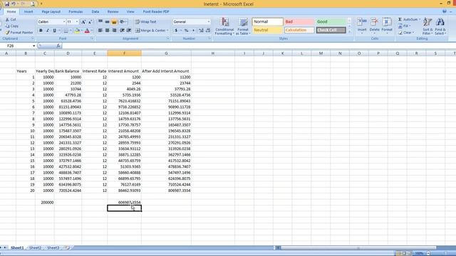The height and width of the screenshot is (256, 456).
Task: Switch to the Formulas tab
Action: click(76, 11)
